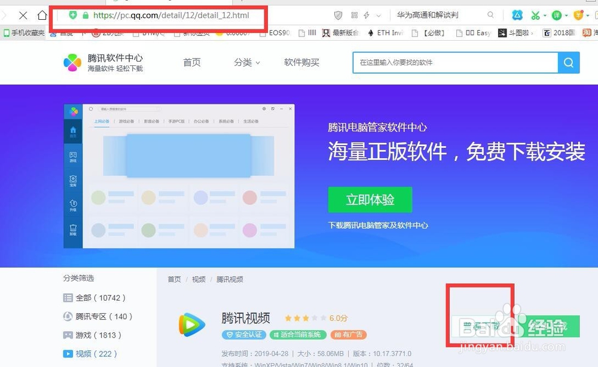
Task: Click the green padlock in the address bar
Action: 86,16
